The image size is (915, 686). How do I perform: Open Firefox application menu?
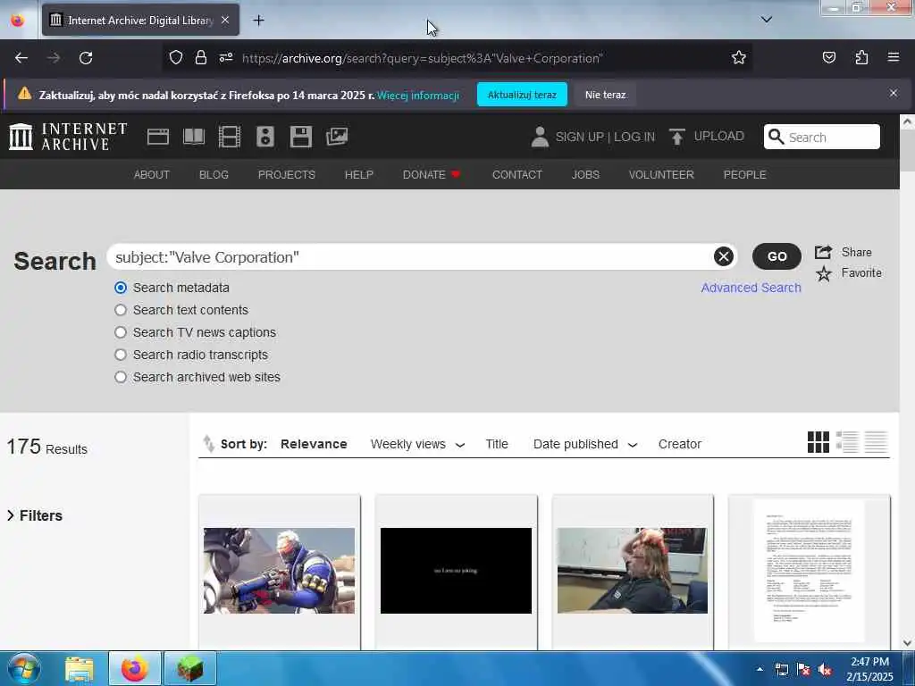click(x=894, y=58)
